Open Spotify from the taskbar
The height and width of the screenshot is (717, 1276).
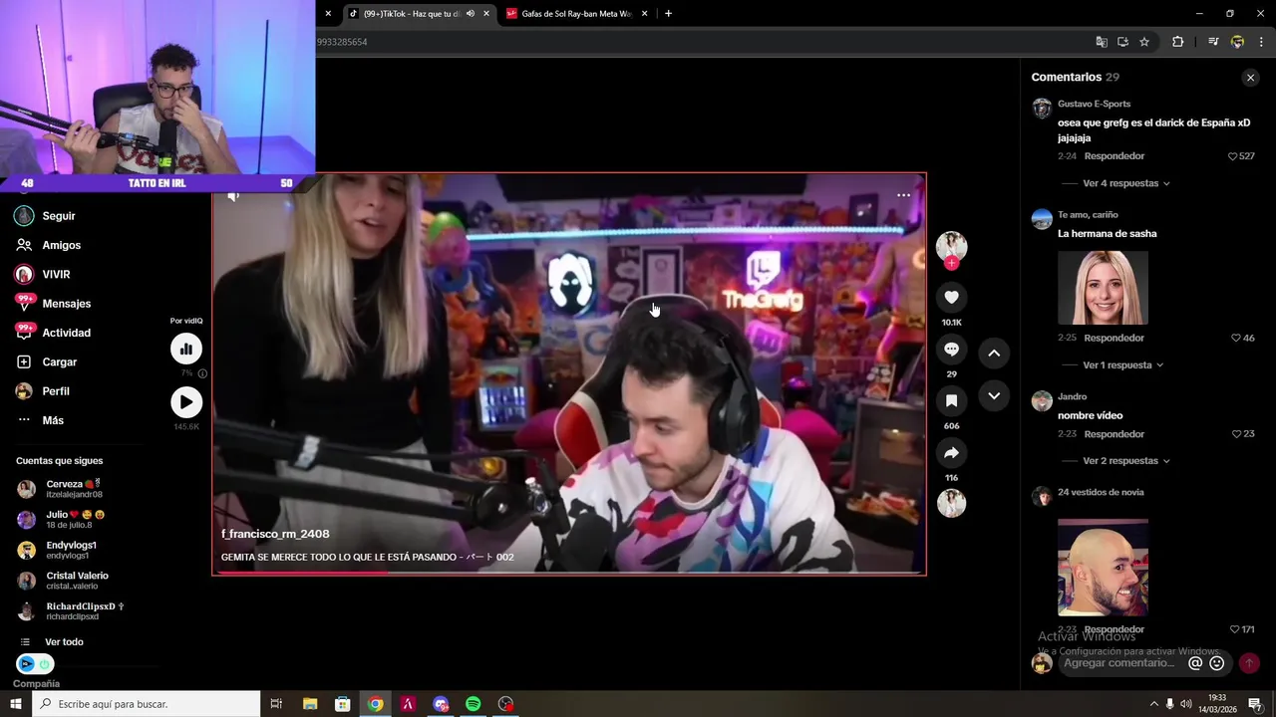coord(474,704)
